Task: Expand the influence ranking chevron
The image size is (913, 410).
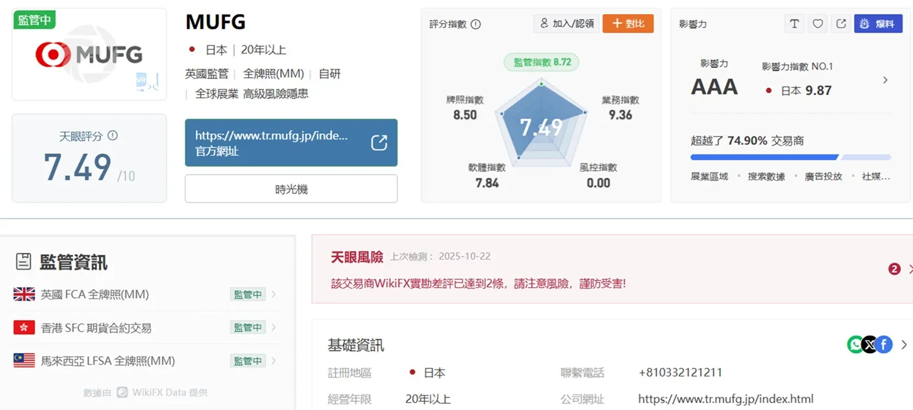Action: tap(885, 80)
